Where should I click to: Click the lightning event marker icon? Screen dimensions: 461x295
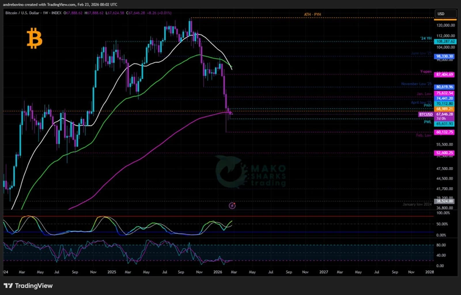pos(232,205)
